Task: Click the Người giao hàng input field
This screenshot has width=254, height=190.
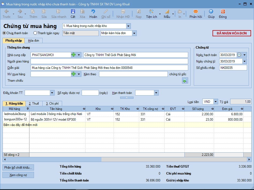Action: tap(109, 61)
